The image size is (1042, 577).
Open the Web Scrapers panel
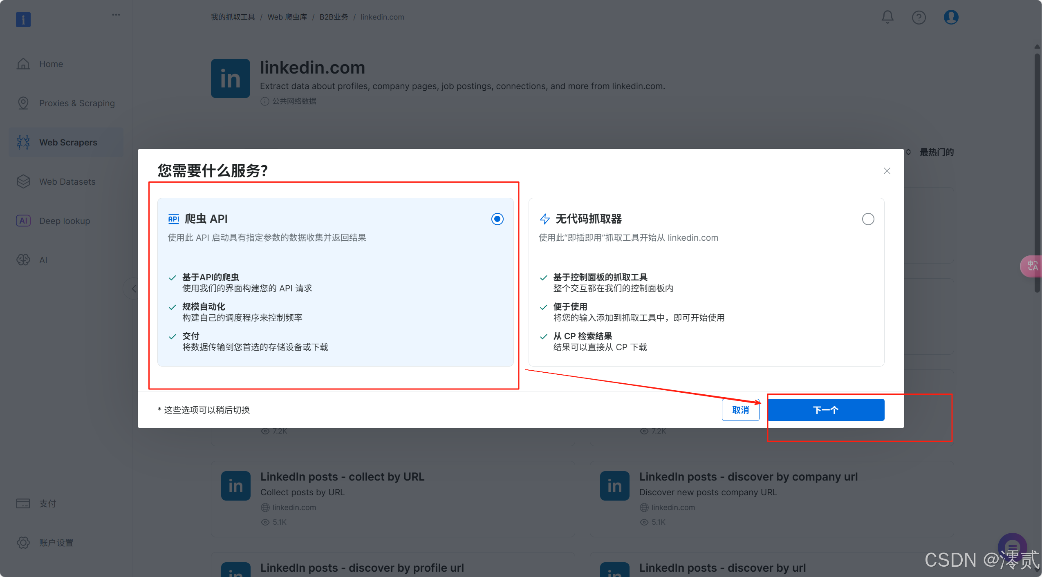point(68,142)
